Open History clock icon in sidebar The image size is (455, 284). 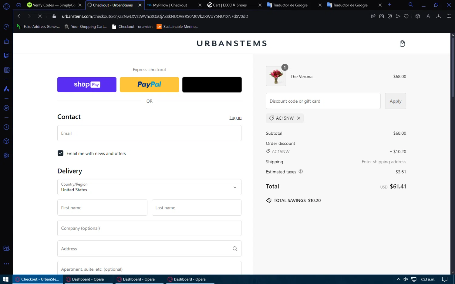pos(6,127)
